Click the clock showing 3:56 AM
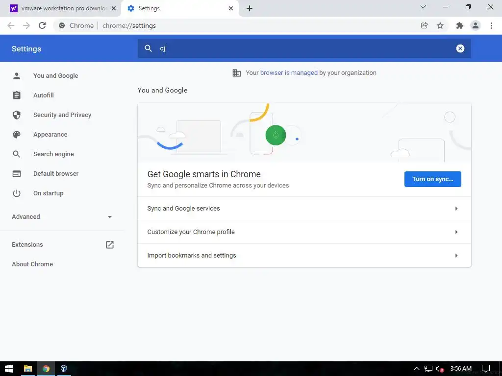Image resolution: width=502 pixels, height=376 pixels. point(461,369)
